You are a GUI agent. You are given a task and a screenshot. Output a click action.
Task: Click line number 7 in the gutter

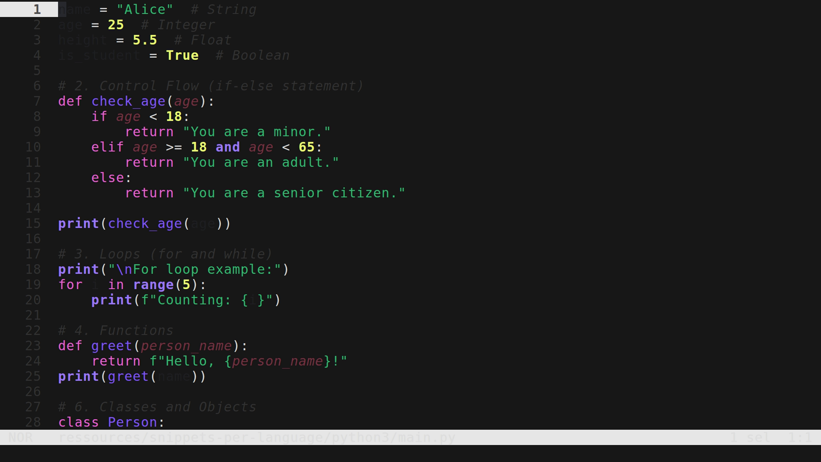[x=37, y=101]
